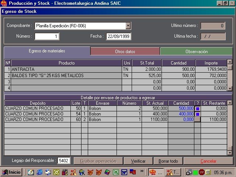Click the Fecha field showing 22/09/1999
The width and height of the screenshot is (236, 177).
(118, 36)
